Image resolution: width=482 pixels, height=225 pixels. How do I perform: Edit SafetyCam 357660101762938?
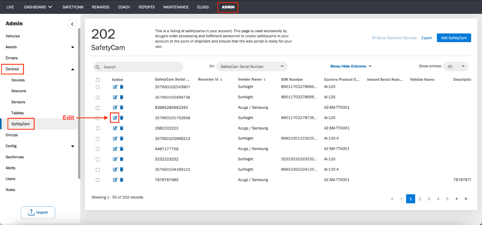115,118
